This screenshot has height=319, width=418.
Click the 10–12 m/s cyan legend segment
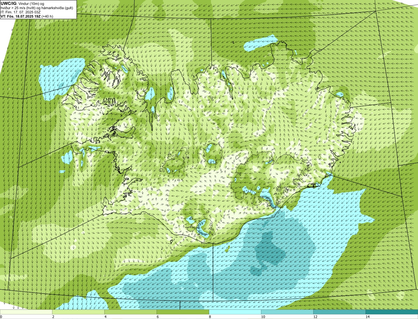click(287, 312)
